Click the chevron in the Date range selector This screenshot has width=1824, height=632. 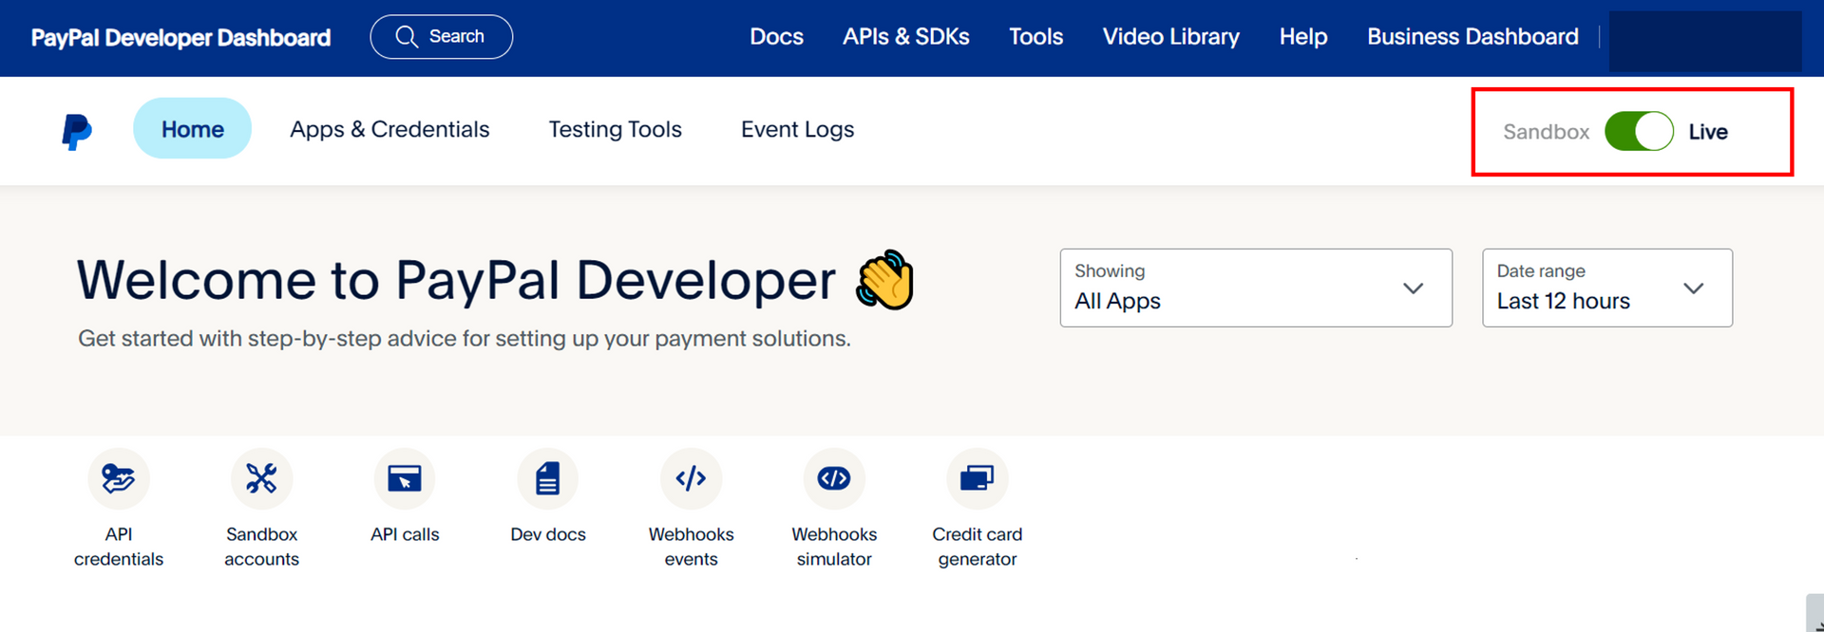[1693, 288]
